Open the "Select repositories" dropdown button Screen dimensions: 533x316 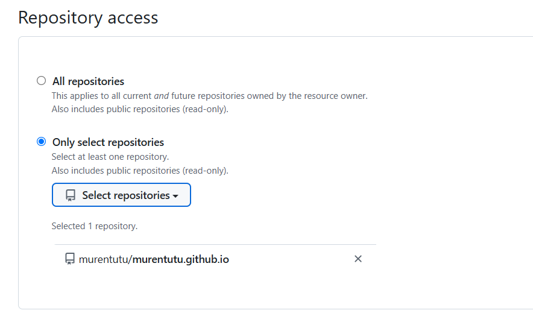click(x=121, y=195)
